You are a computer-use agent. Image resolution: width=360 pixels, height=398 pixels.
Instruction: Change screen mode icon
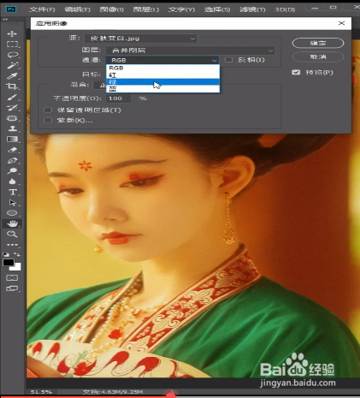[x=12, y=288]
